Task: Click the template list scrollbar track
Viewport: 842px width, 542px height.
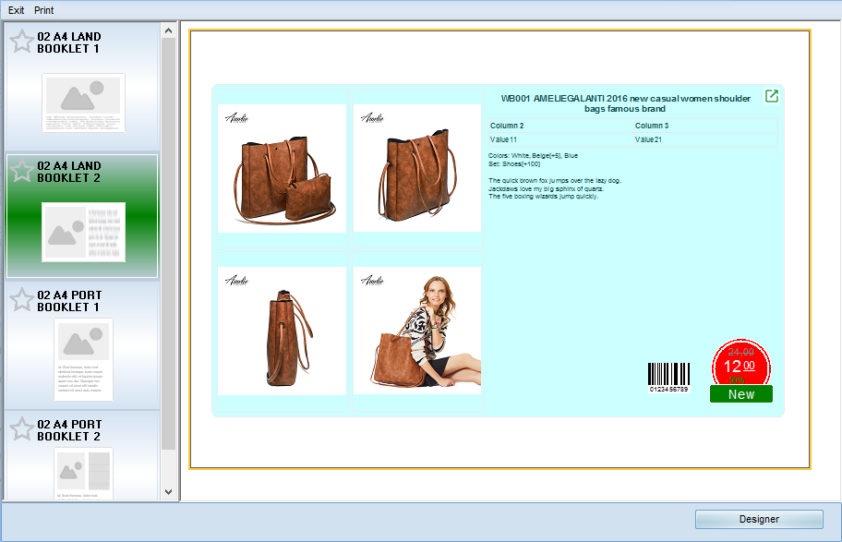Action: click(169, 467)
